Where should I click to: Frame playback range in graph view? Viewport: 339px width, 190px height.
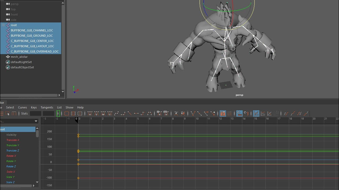pyautogui.click(x=73, y=113)
